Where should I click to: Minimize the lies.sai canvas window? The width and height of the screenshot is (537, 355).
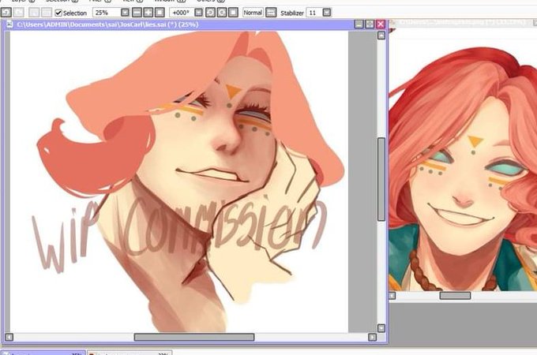coord(359,24)
